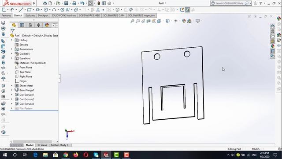Click the Rebuild traffic light icon

99,3
